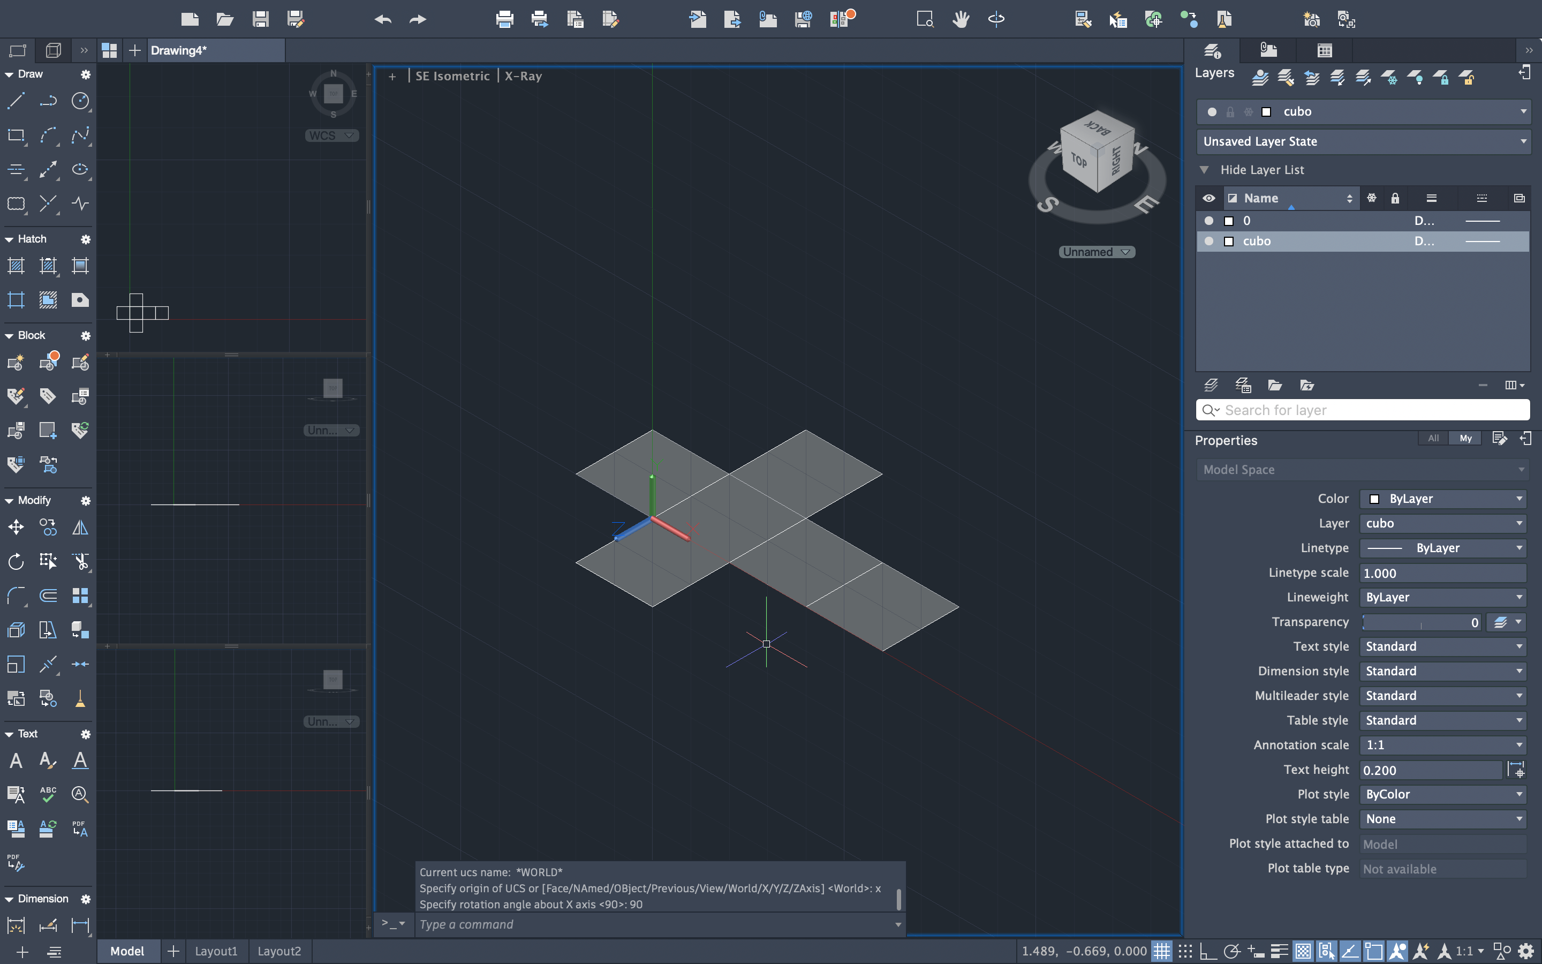Select the Linear Dimension tool
Image resolution: width=1542 pixels, height=964 pixels.
tap(80, 925)
